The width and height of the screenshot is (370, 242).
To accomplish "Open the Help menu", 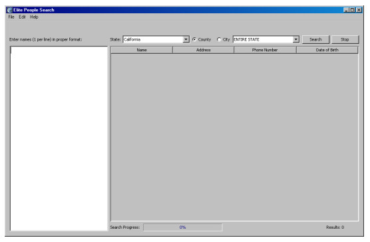I will point(34,17).
